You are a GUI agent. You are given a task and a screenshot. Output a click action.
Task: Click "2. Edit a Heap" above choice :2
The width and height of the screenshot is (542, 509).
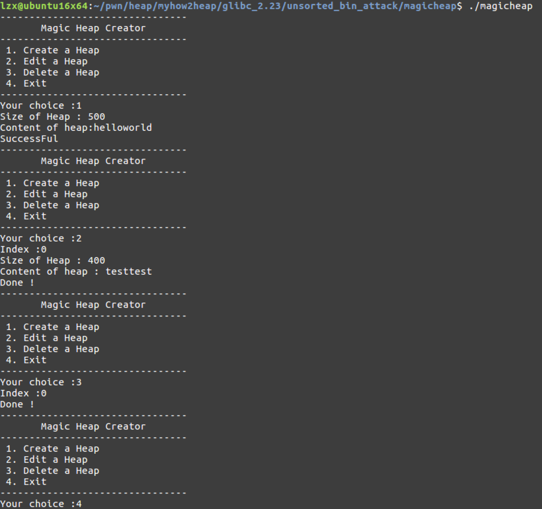pos(47,194)
